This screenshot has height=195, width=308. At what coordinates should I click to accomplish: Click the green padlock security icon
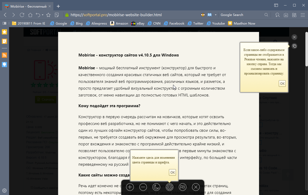[67, 15]
